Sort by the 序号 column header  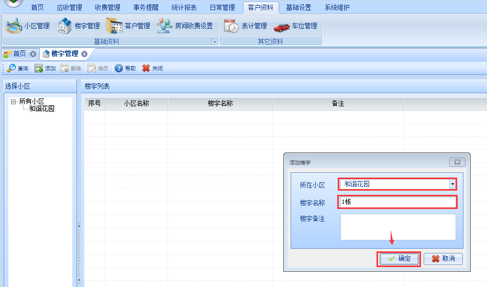tap(95, 104)
